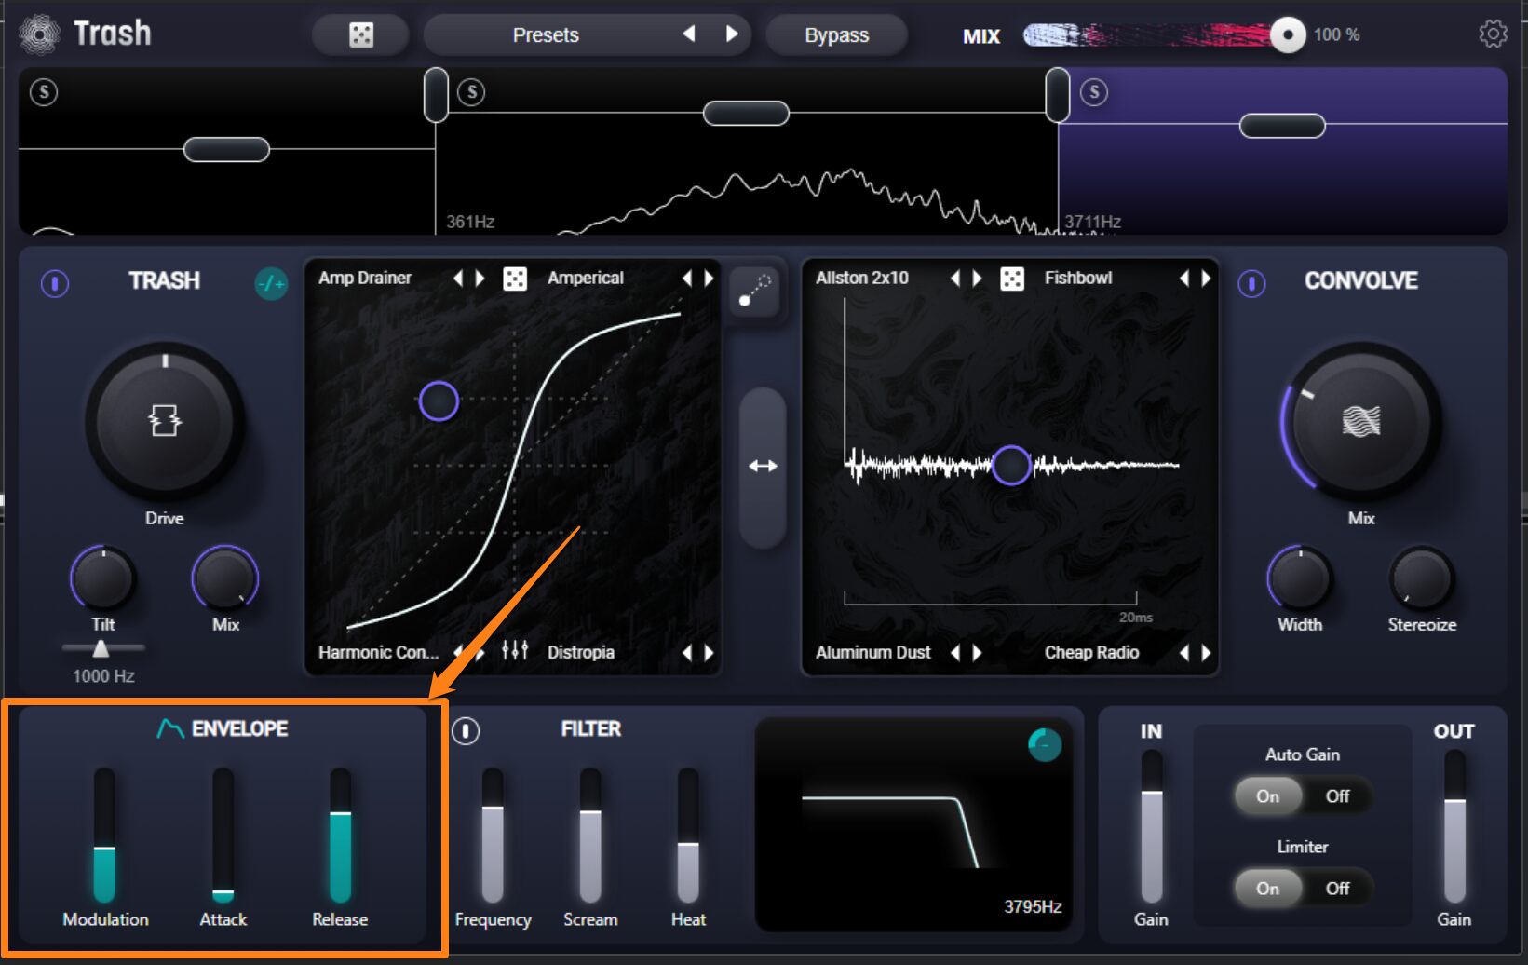Viewport: 1528px width, 965px height.
Task: Select next Presets entry with right arrow
Action: click(x=732, y=34)
